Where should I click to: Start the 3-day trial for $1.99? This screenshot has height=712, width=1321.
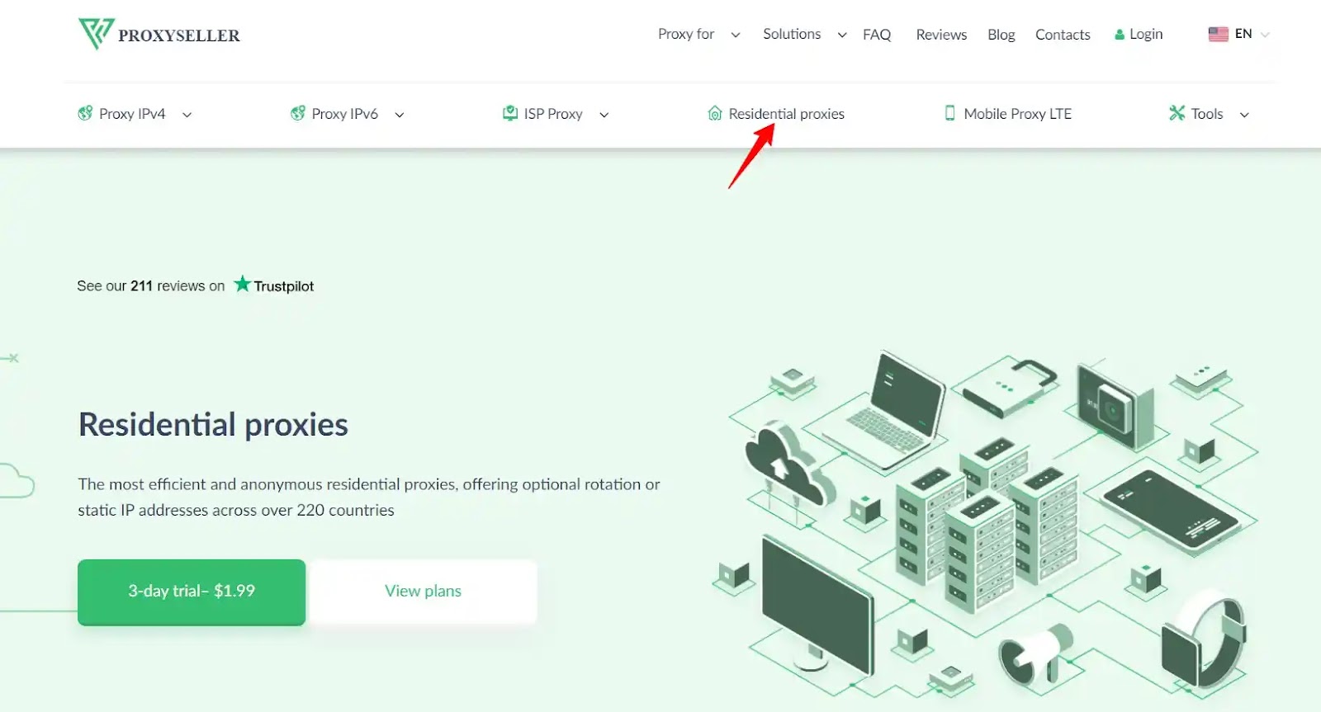pyautogui.click(x=192, y=591)
